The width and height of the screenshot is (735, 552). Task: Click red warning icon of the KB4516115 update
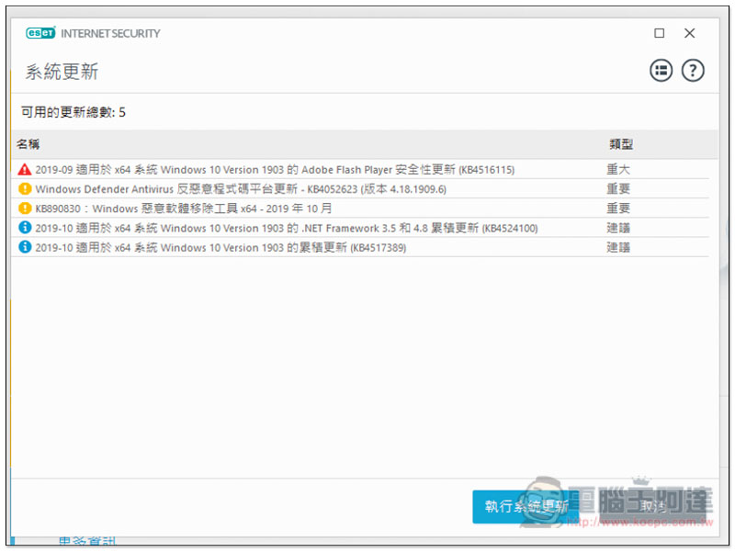click(x=25, y=169)
